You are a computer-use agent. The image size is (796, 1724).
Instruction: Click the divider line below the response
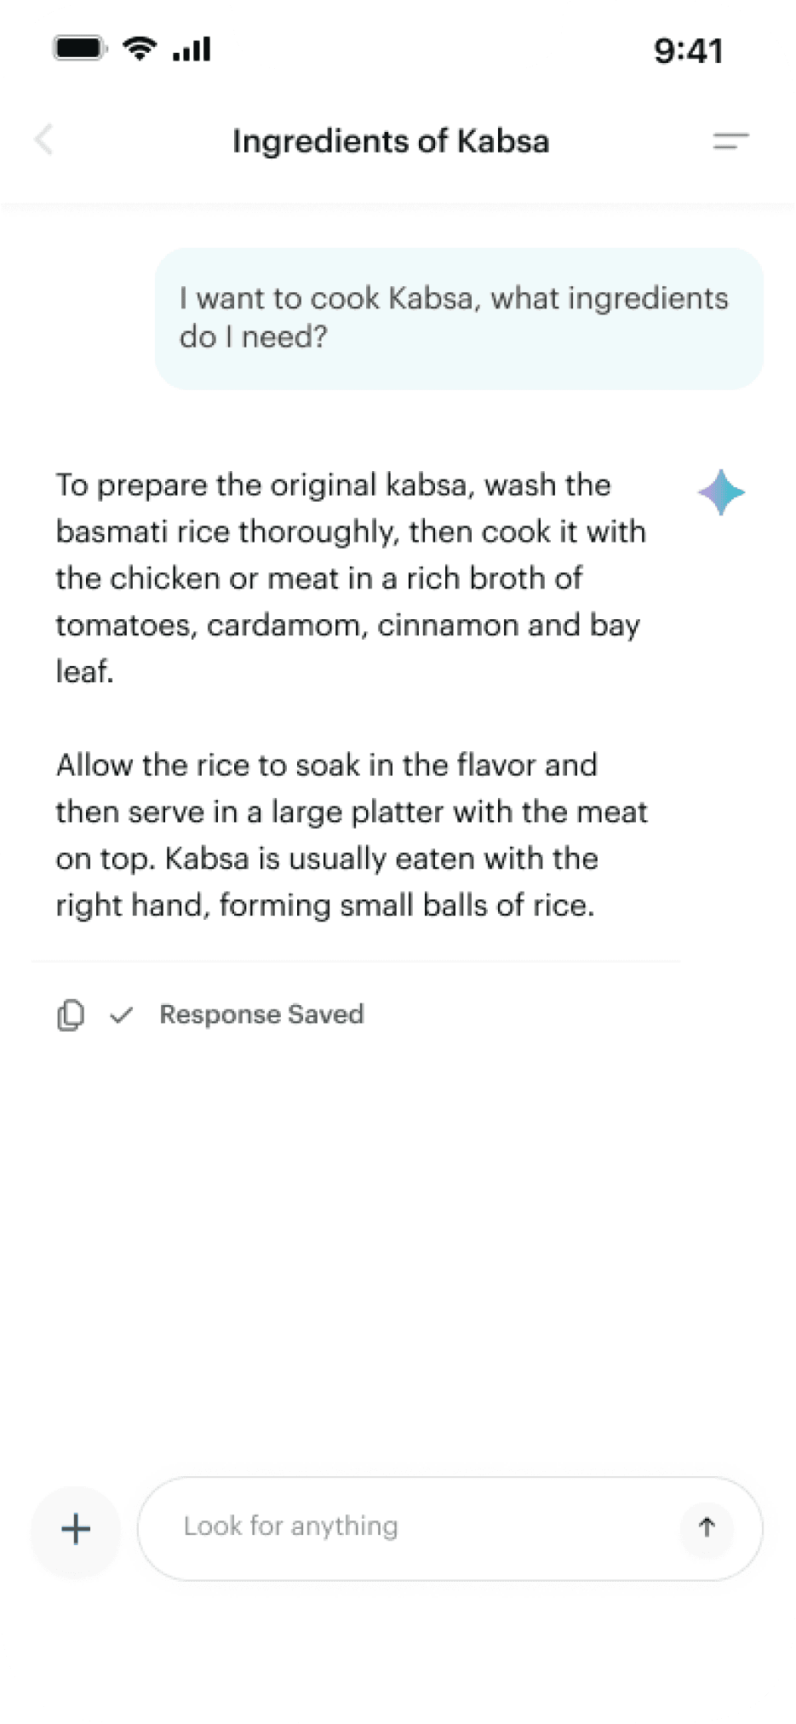(356, 961)
